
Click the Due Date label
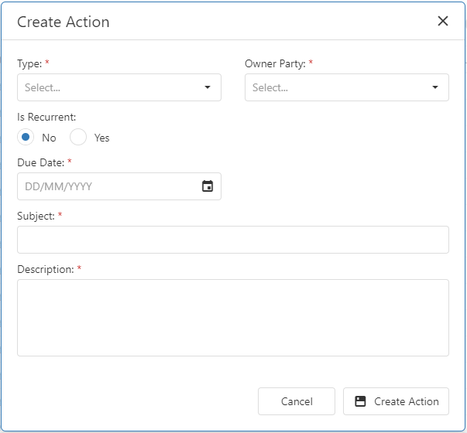(x=41, y=162)
